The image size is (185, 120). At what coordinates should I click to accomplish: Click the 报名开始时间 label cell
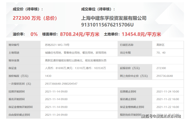coord(23,99)
